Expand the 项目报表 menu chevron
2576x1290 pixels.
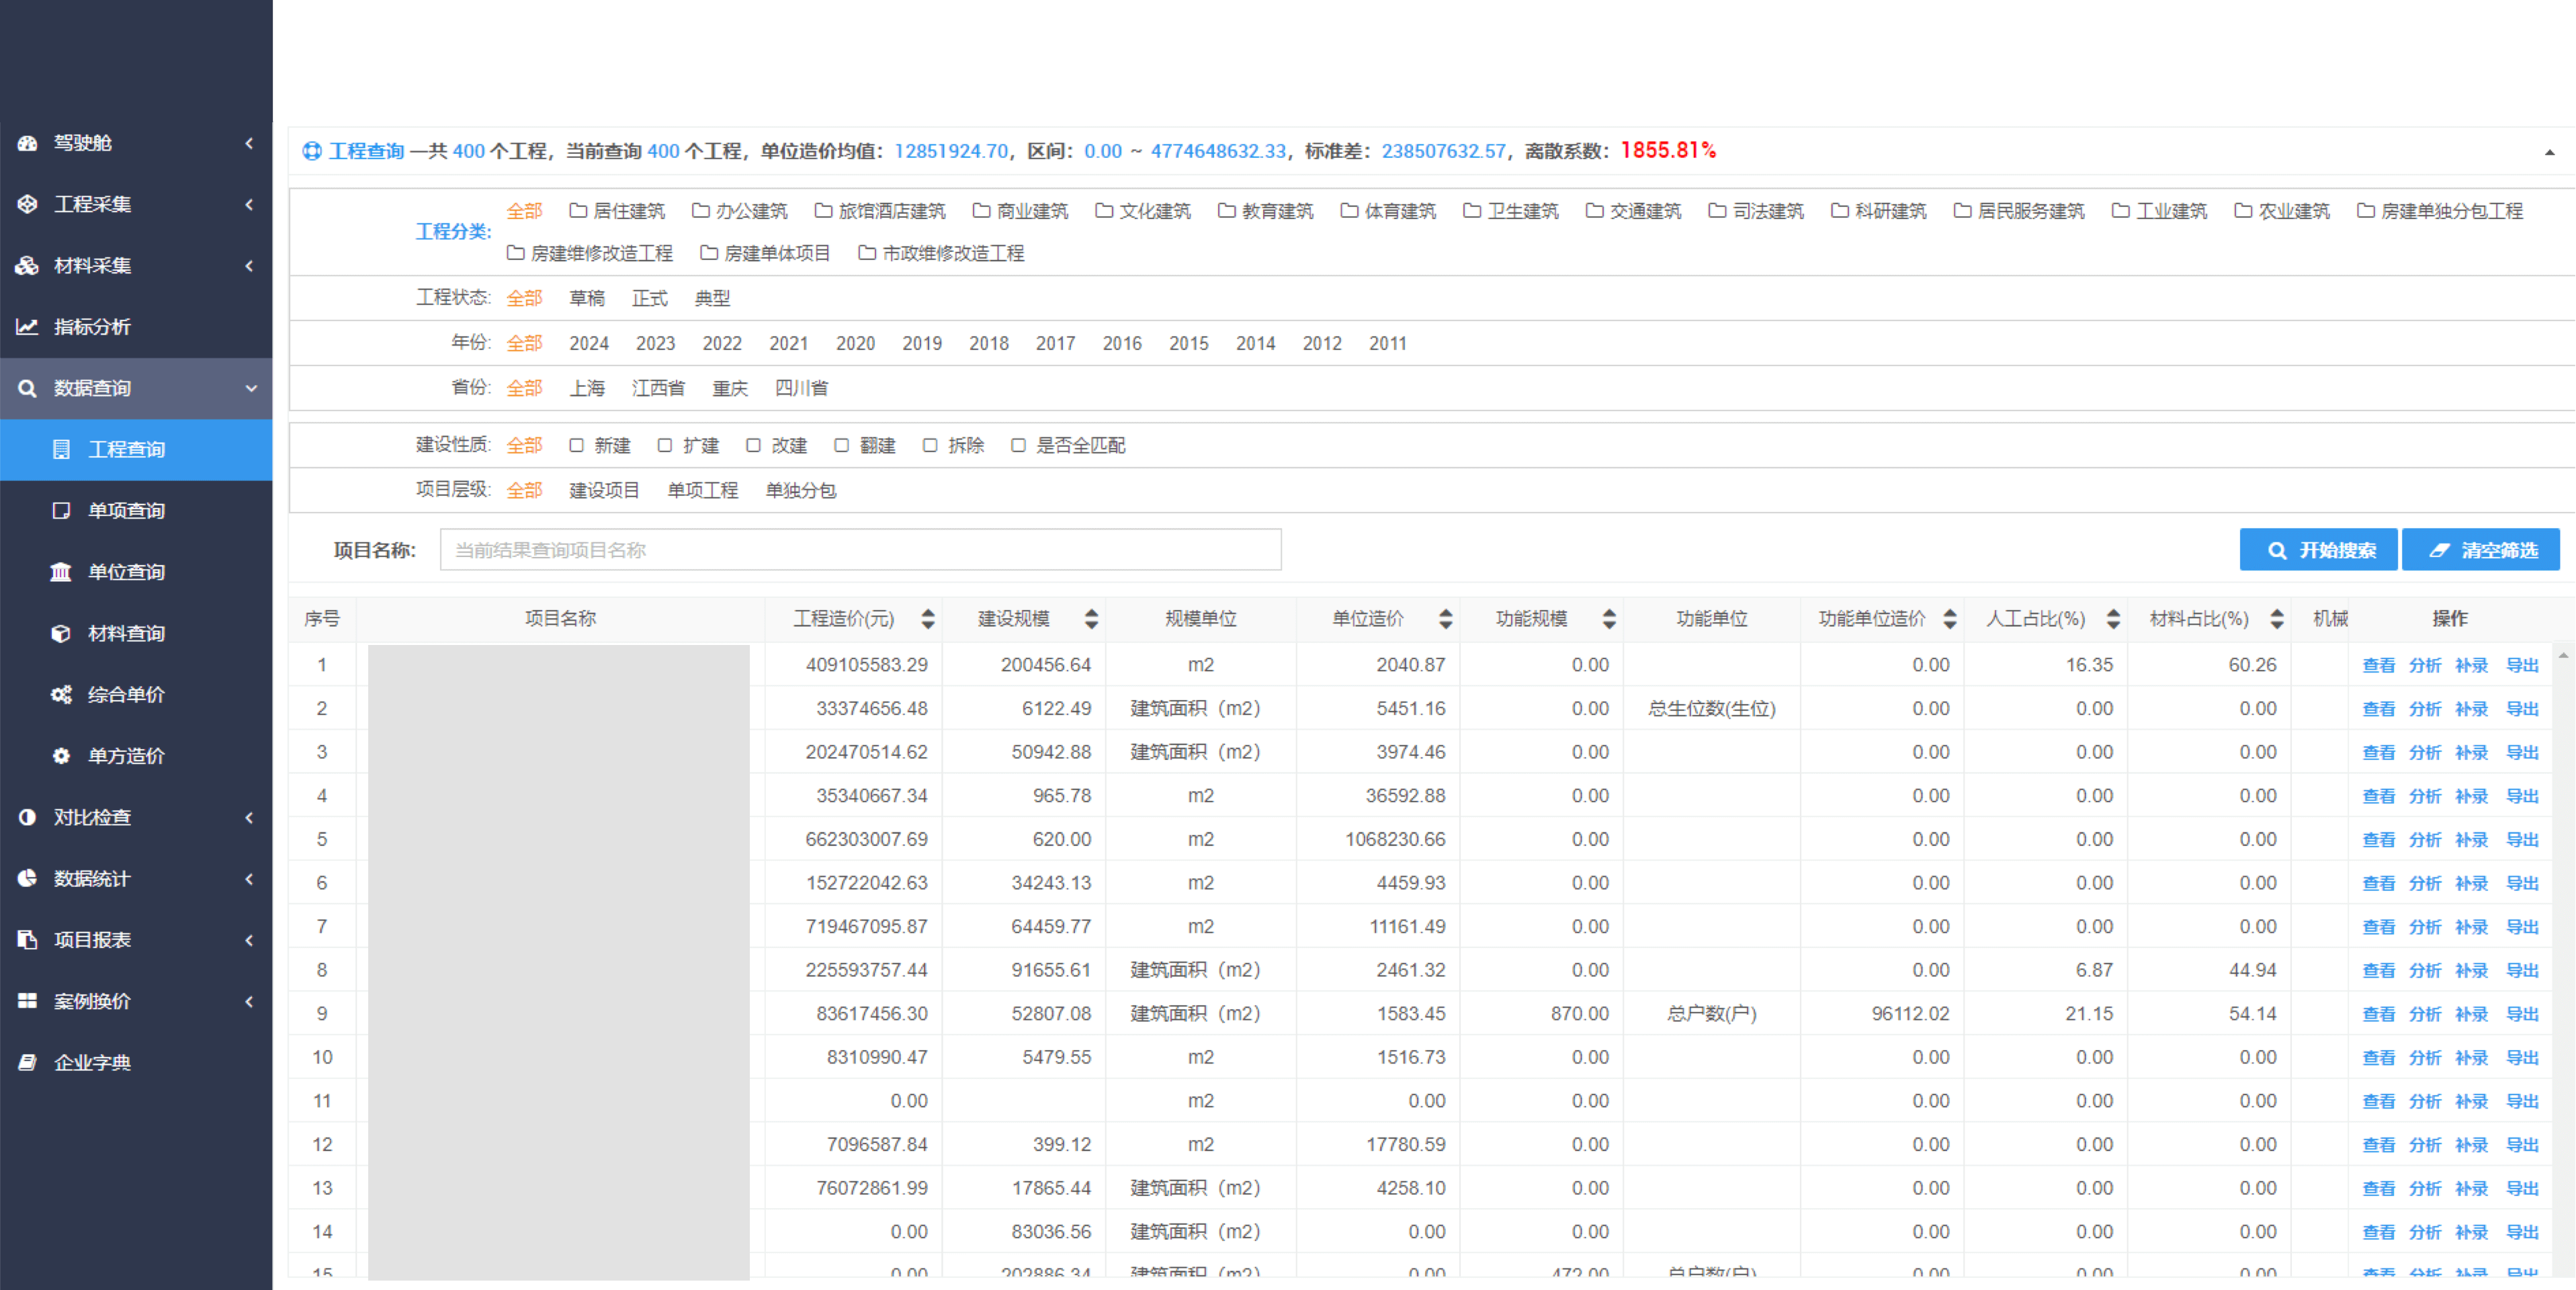click(249, 940)
